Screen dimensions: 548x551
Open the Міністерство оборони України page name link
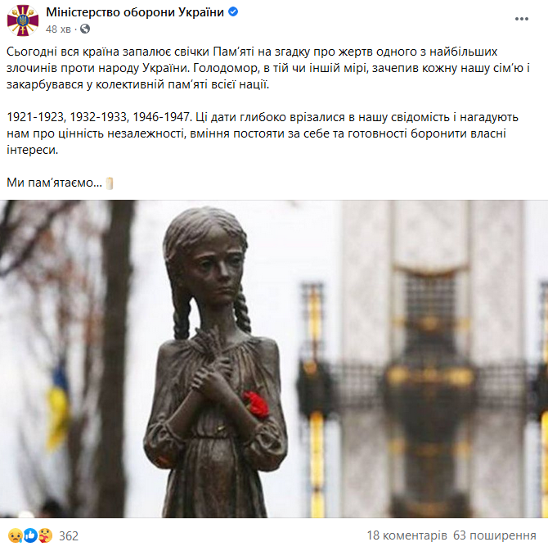point(135,12)
